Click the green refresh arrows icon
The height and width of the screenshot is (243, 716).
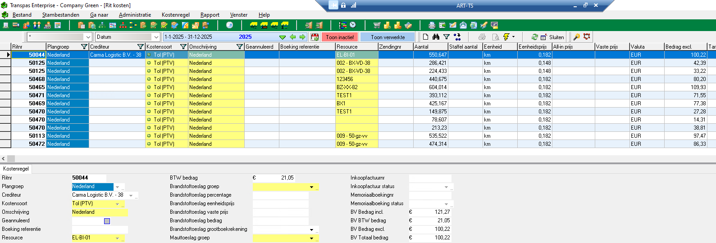pyautogui.click(x=534, y=37)
